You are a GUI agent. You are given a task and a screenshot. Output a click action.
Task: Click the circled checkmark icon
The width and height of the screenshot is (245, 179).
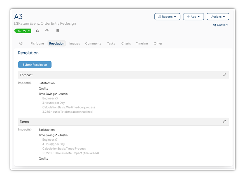47,31
